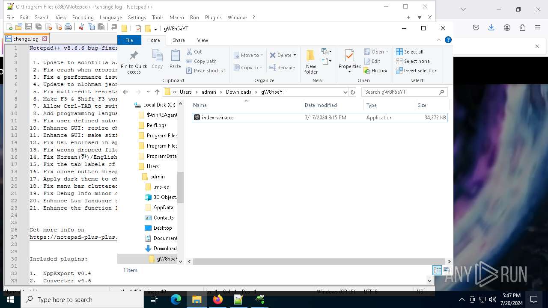548x308 pixels.
Task: Select the PerfLogs folder in tree
Action: click(x=156, y=125)
